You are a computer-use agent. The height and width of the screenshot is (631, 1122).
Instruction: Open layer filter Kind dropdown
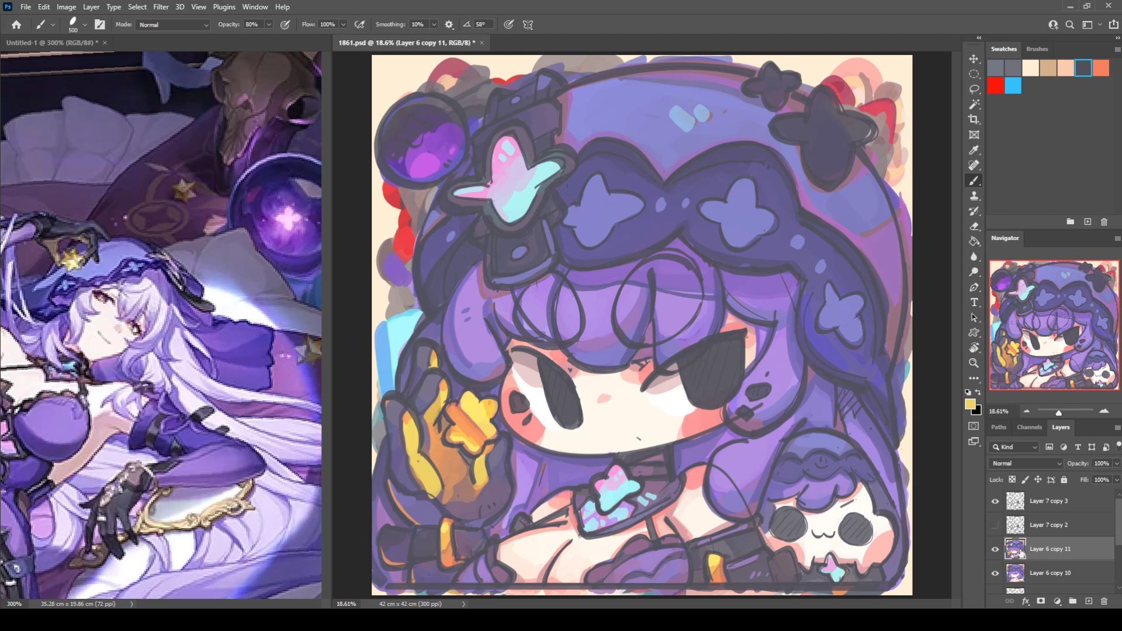(1014, 447)
